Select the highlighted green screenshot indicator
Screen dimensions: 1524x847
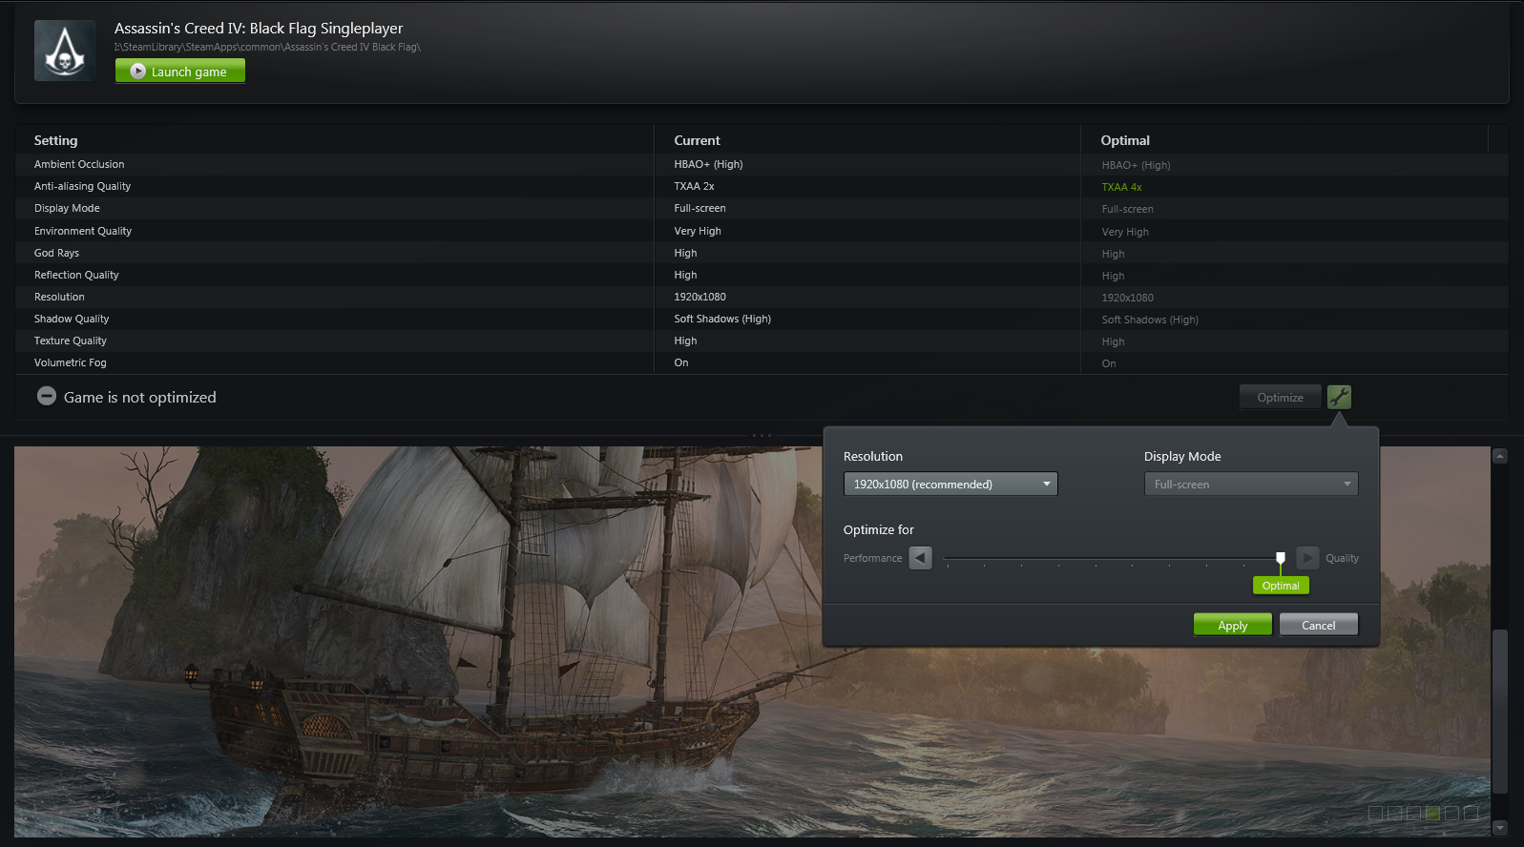[1432, 813]
